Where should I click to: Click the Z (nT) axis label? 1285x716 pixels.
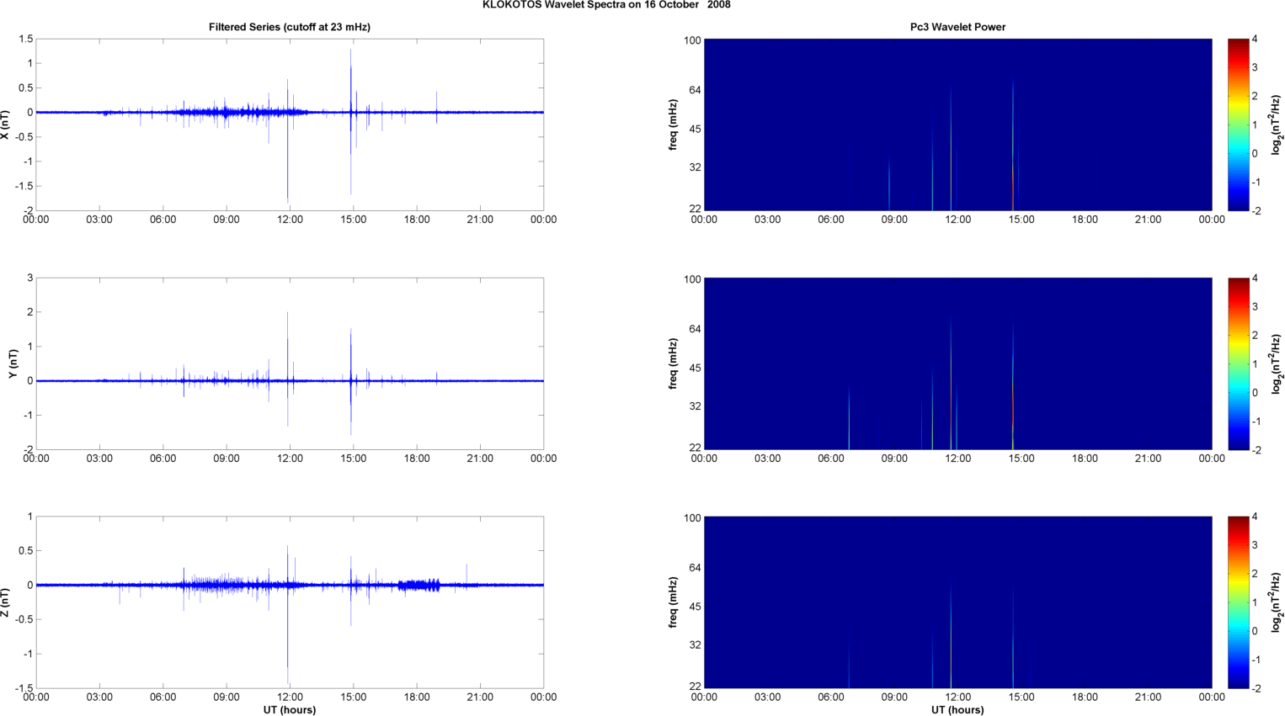tap(6, 602)
